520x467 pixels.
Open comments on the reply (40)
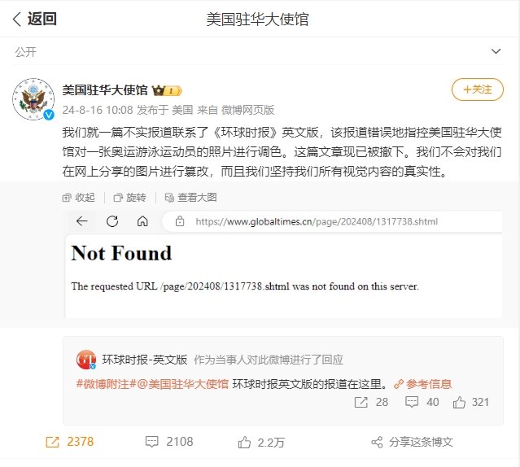tap(422, 402)
